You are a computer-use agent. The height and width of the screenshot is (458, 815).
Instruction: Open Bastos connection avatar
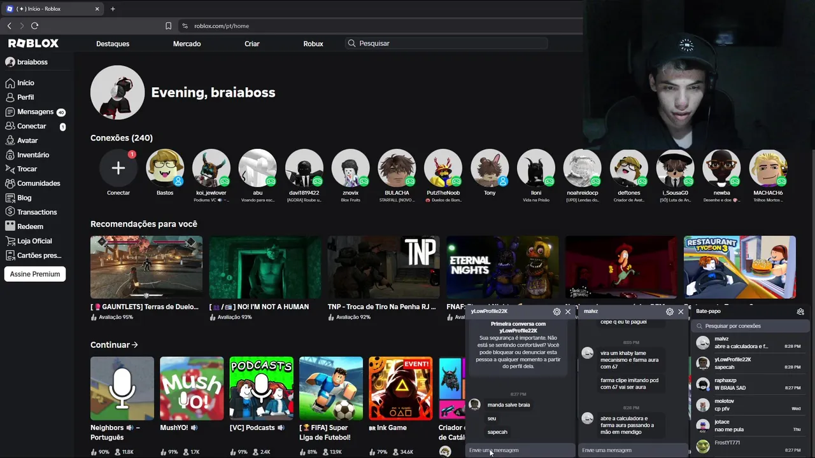click(x=165, y=168)
